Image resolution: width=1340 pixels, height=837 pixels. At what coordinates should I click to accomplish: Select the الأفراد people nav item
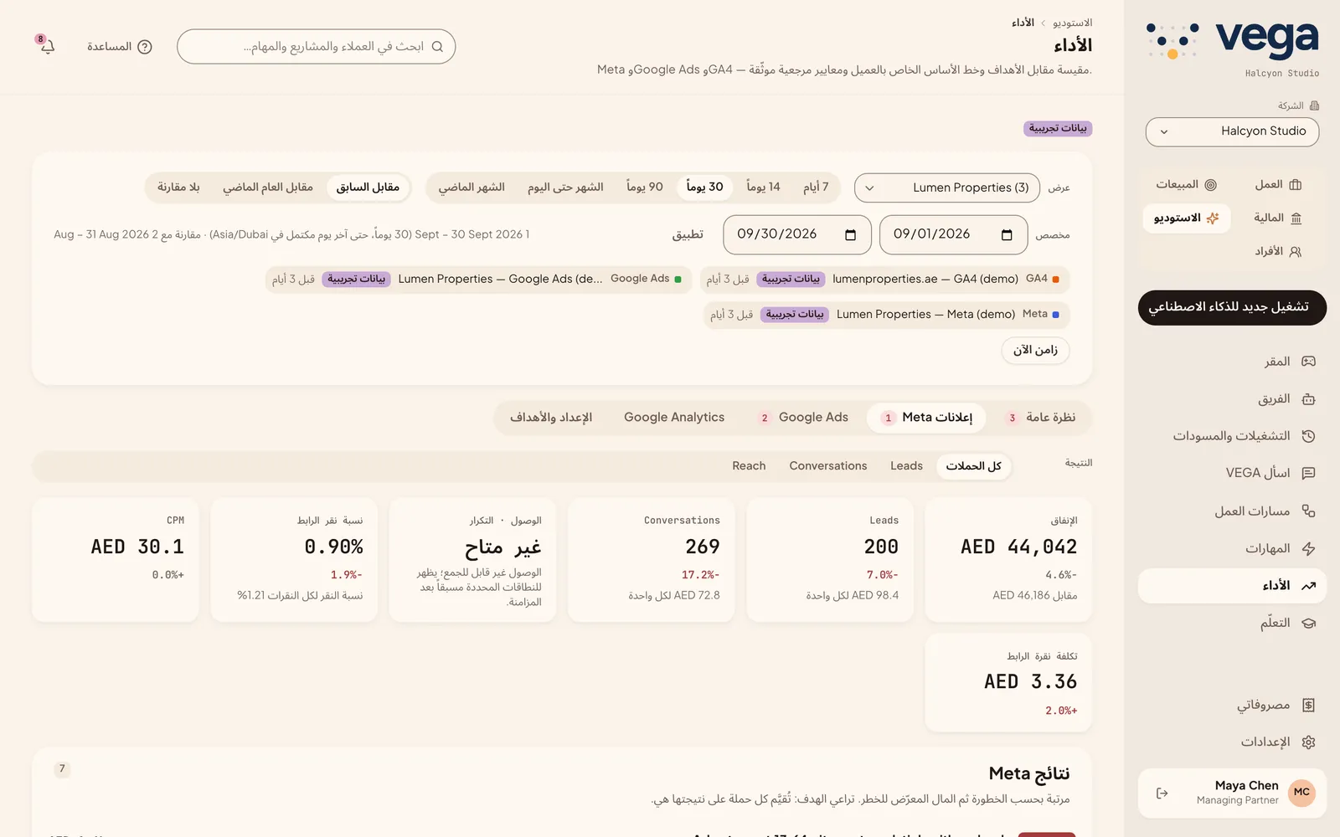[1277, 251]
